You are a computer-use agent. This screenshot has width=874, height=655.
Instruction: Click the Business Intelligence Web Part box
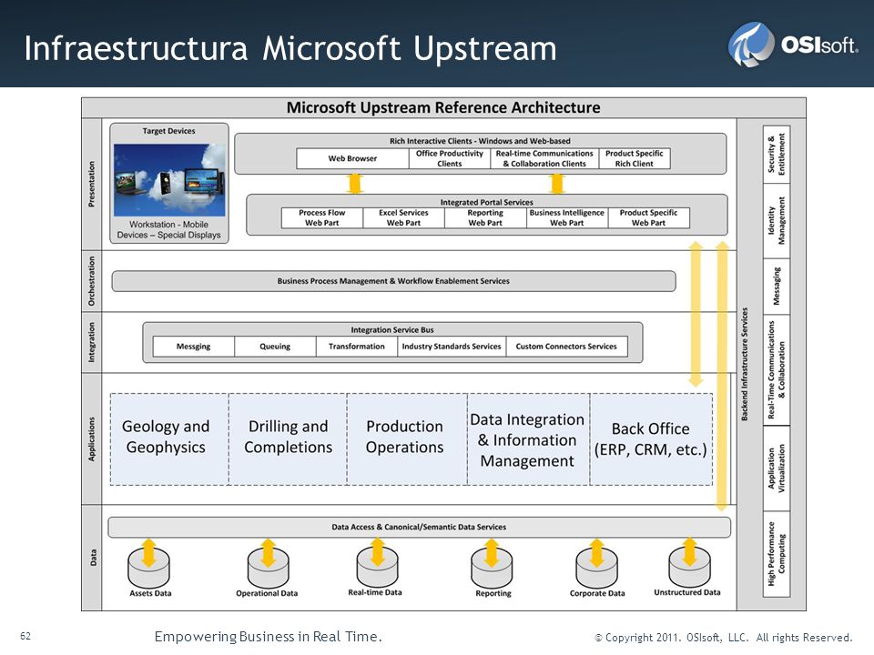[567, 217]
